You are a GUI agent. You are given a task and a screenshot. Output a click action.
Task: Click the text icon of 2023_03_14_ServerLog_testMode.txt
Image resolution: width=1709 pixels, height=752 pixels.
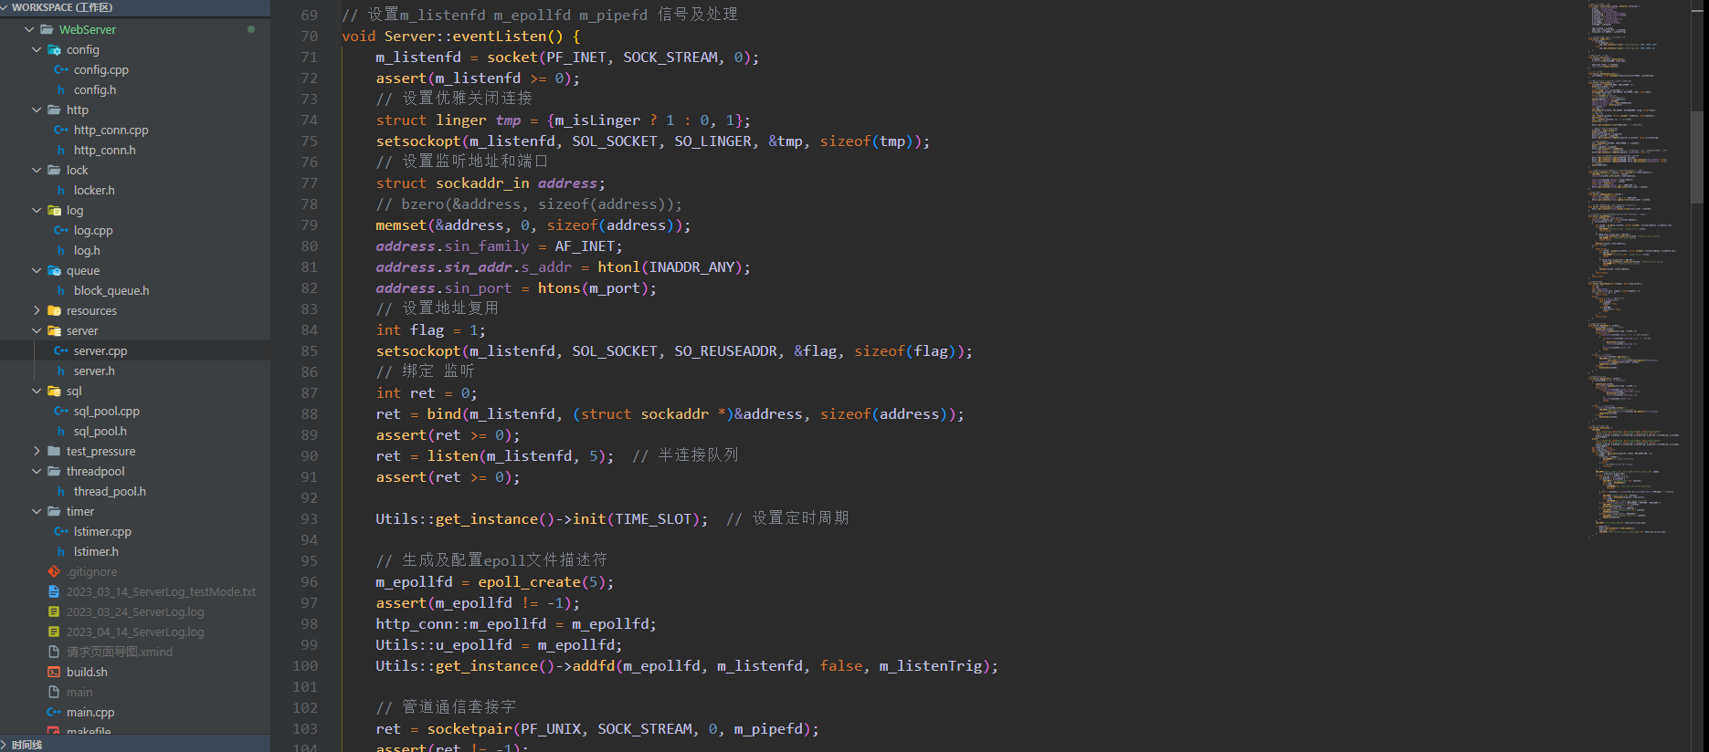pyautogui.click(x=54, y=591)
